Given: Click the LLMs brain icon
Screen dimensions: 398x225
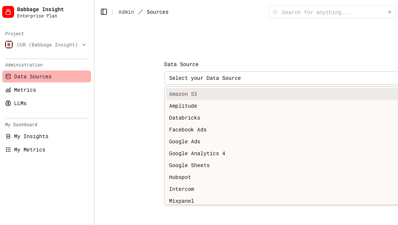Looking at the screenshot, I should (8, 103).
